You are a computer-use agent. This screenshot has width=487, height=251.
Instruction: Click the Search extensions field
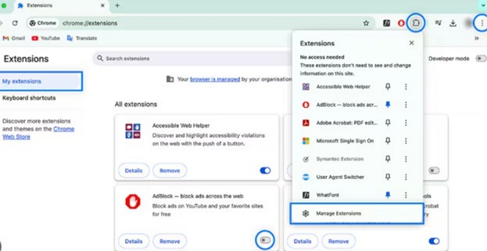[192, 58]
